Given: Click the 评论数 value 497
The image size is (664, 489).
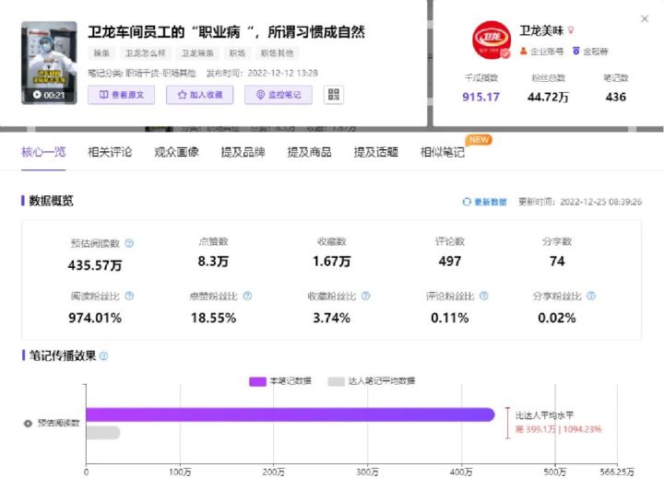Looking at the screenshot, I should pos(450,261).
